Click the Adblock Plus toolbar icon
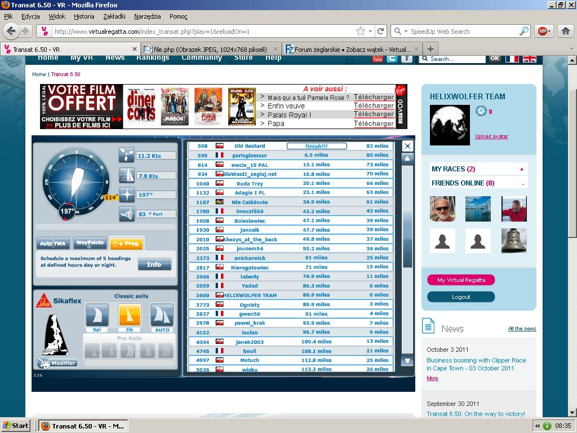577x433 pixels. [542, 32]
